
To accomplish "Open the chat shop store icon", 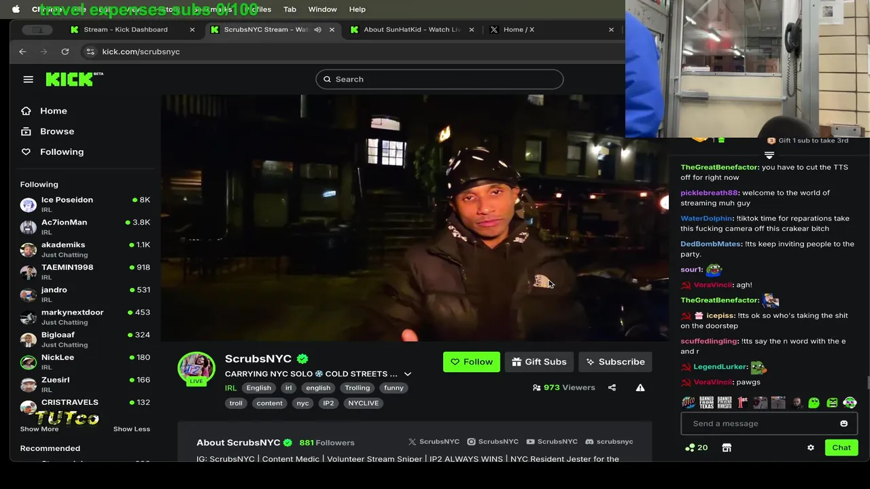I will (727, 448).
